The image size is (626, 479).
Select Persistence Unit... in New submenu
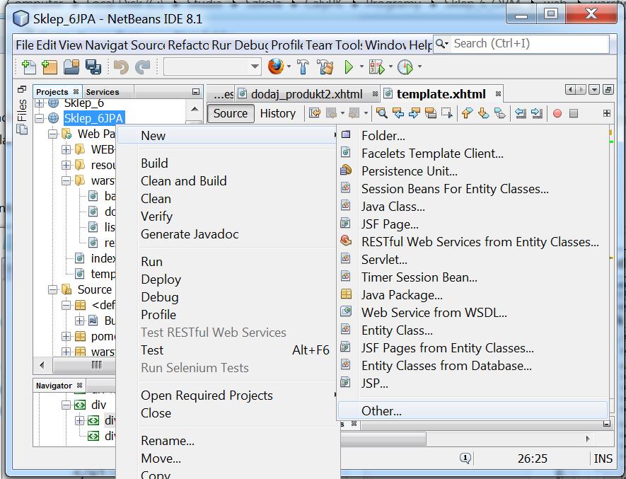(410, 171)
